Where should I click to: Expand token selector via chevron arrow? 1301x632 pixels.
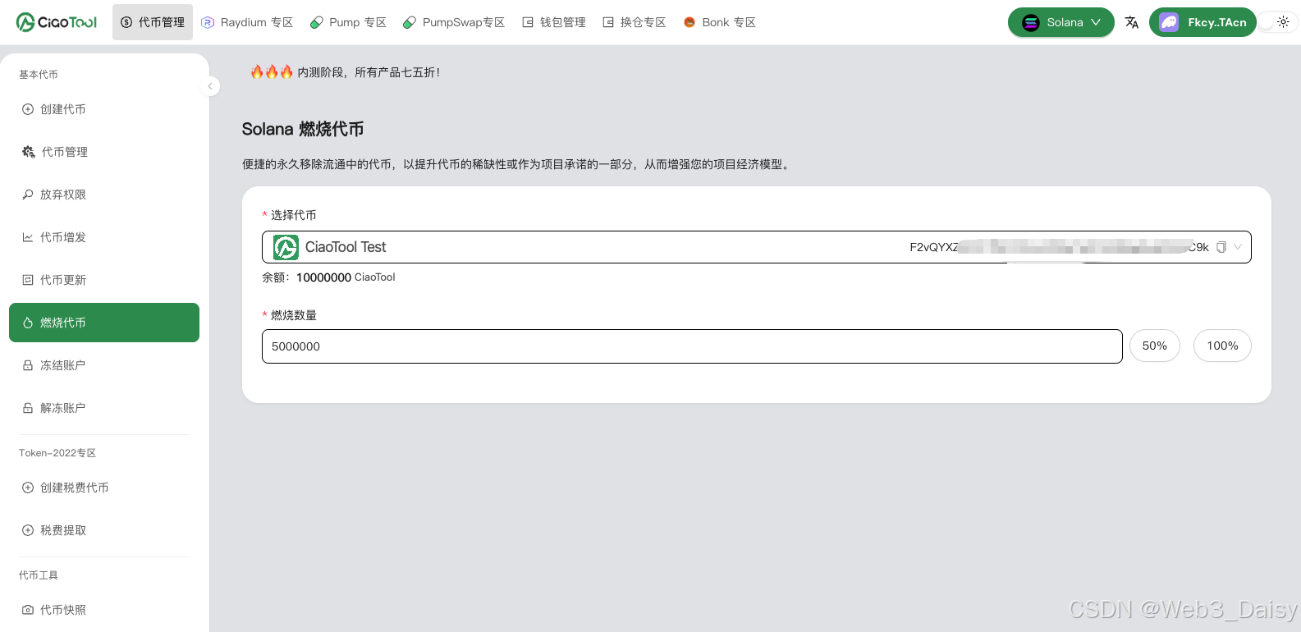1238,247
